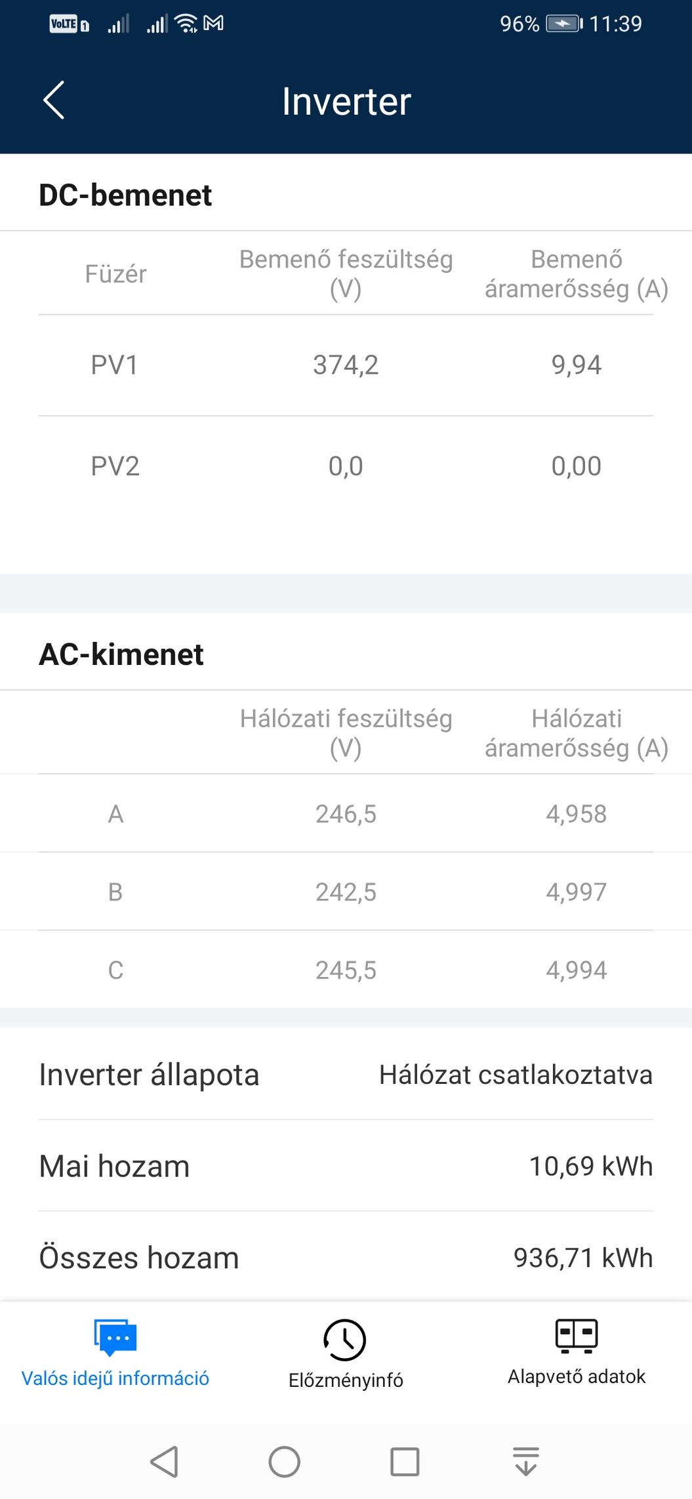Tap the Wi-Fi status icon
Screen dimensions: 692x1499
(186, 24)
